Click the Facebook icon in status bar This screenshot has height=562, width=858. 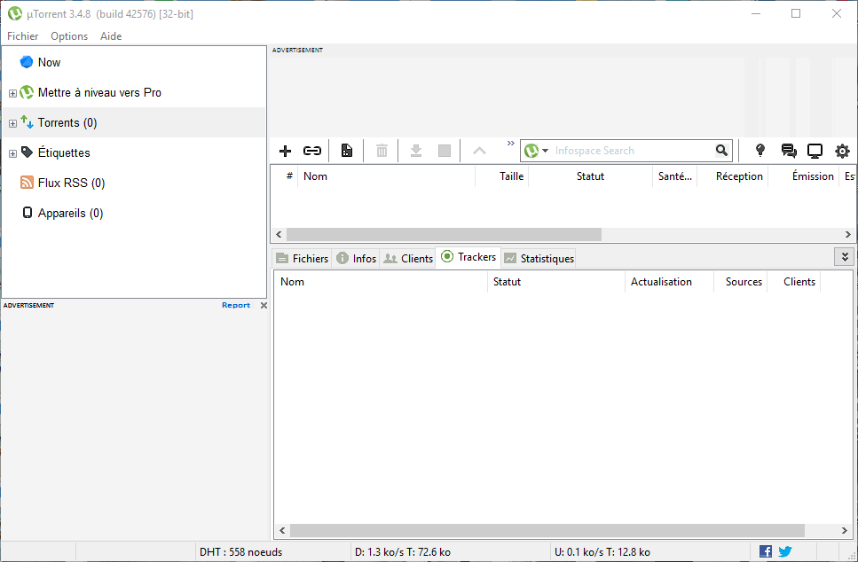click(766, 551)
